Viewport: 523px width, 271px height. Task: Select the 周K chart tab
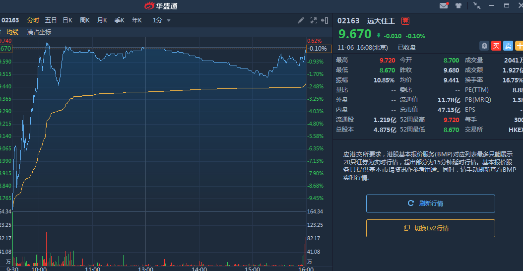[x=85, y=20]
